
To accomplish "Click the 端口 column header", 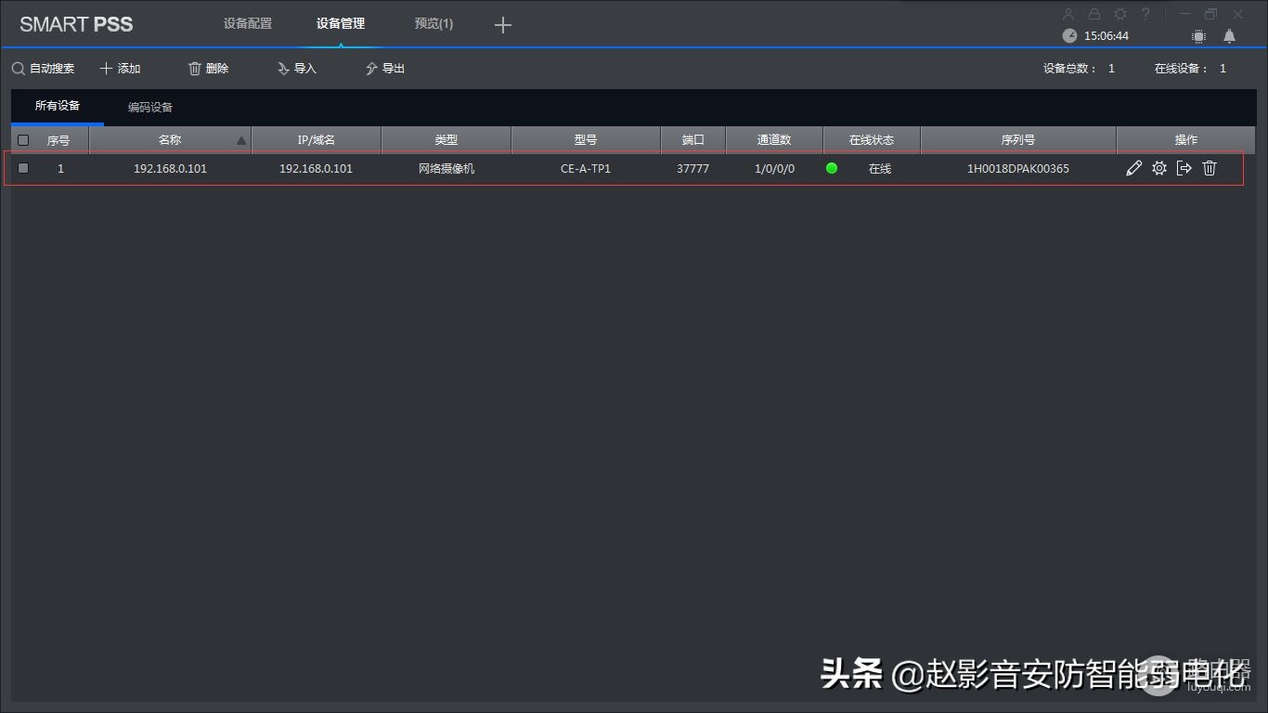I will pos(693,140).
